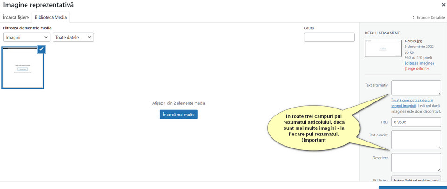Click Șterge definitiv to delete image

417,69
